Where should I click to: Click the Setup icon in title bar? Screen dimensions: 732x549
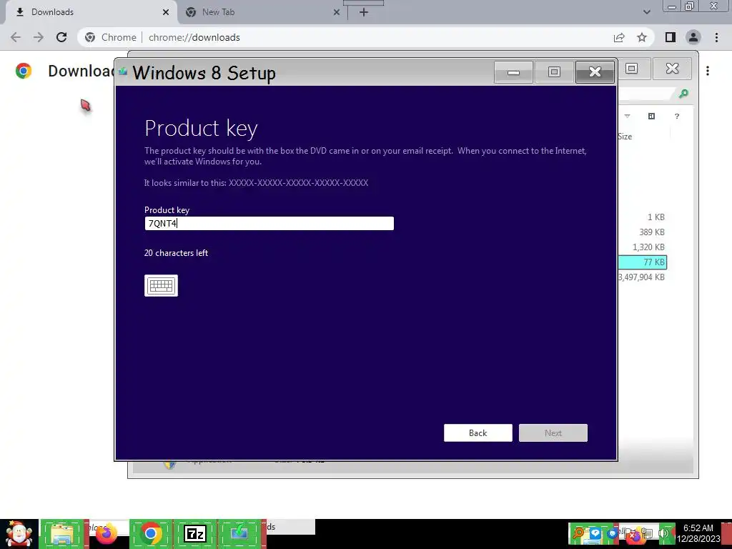(123, 71)
